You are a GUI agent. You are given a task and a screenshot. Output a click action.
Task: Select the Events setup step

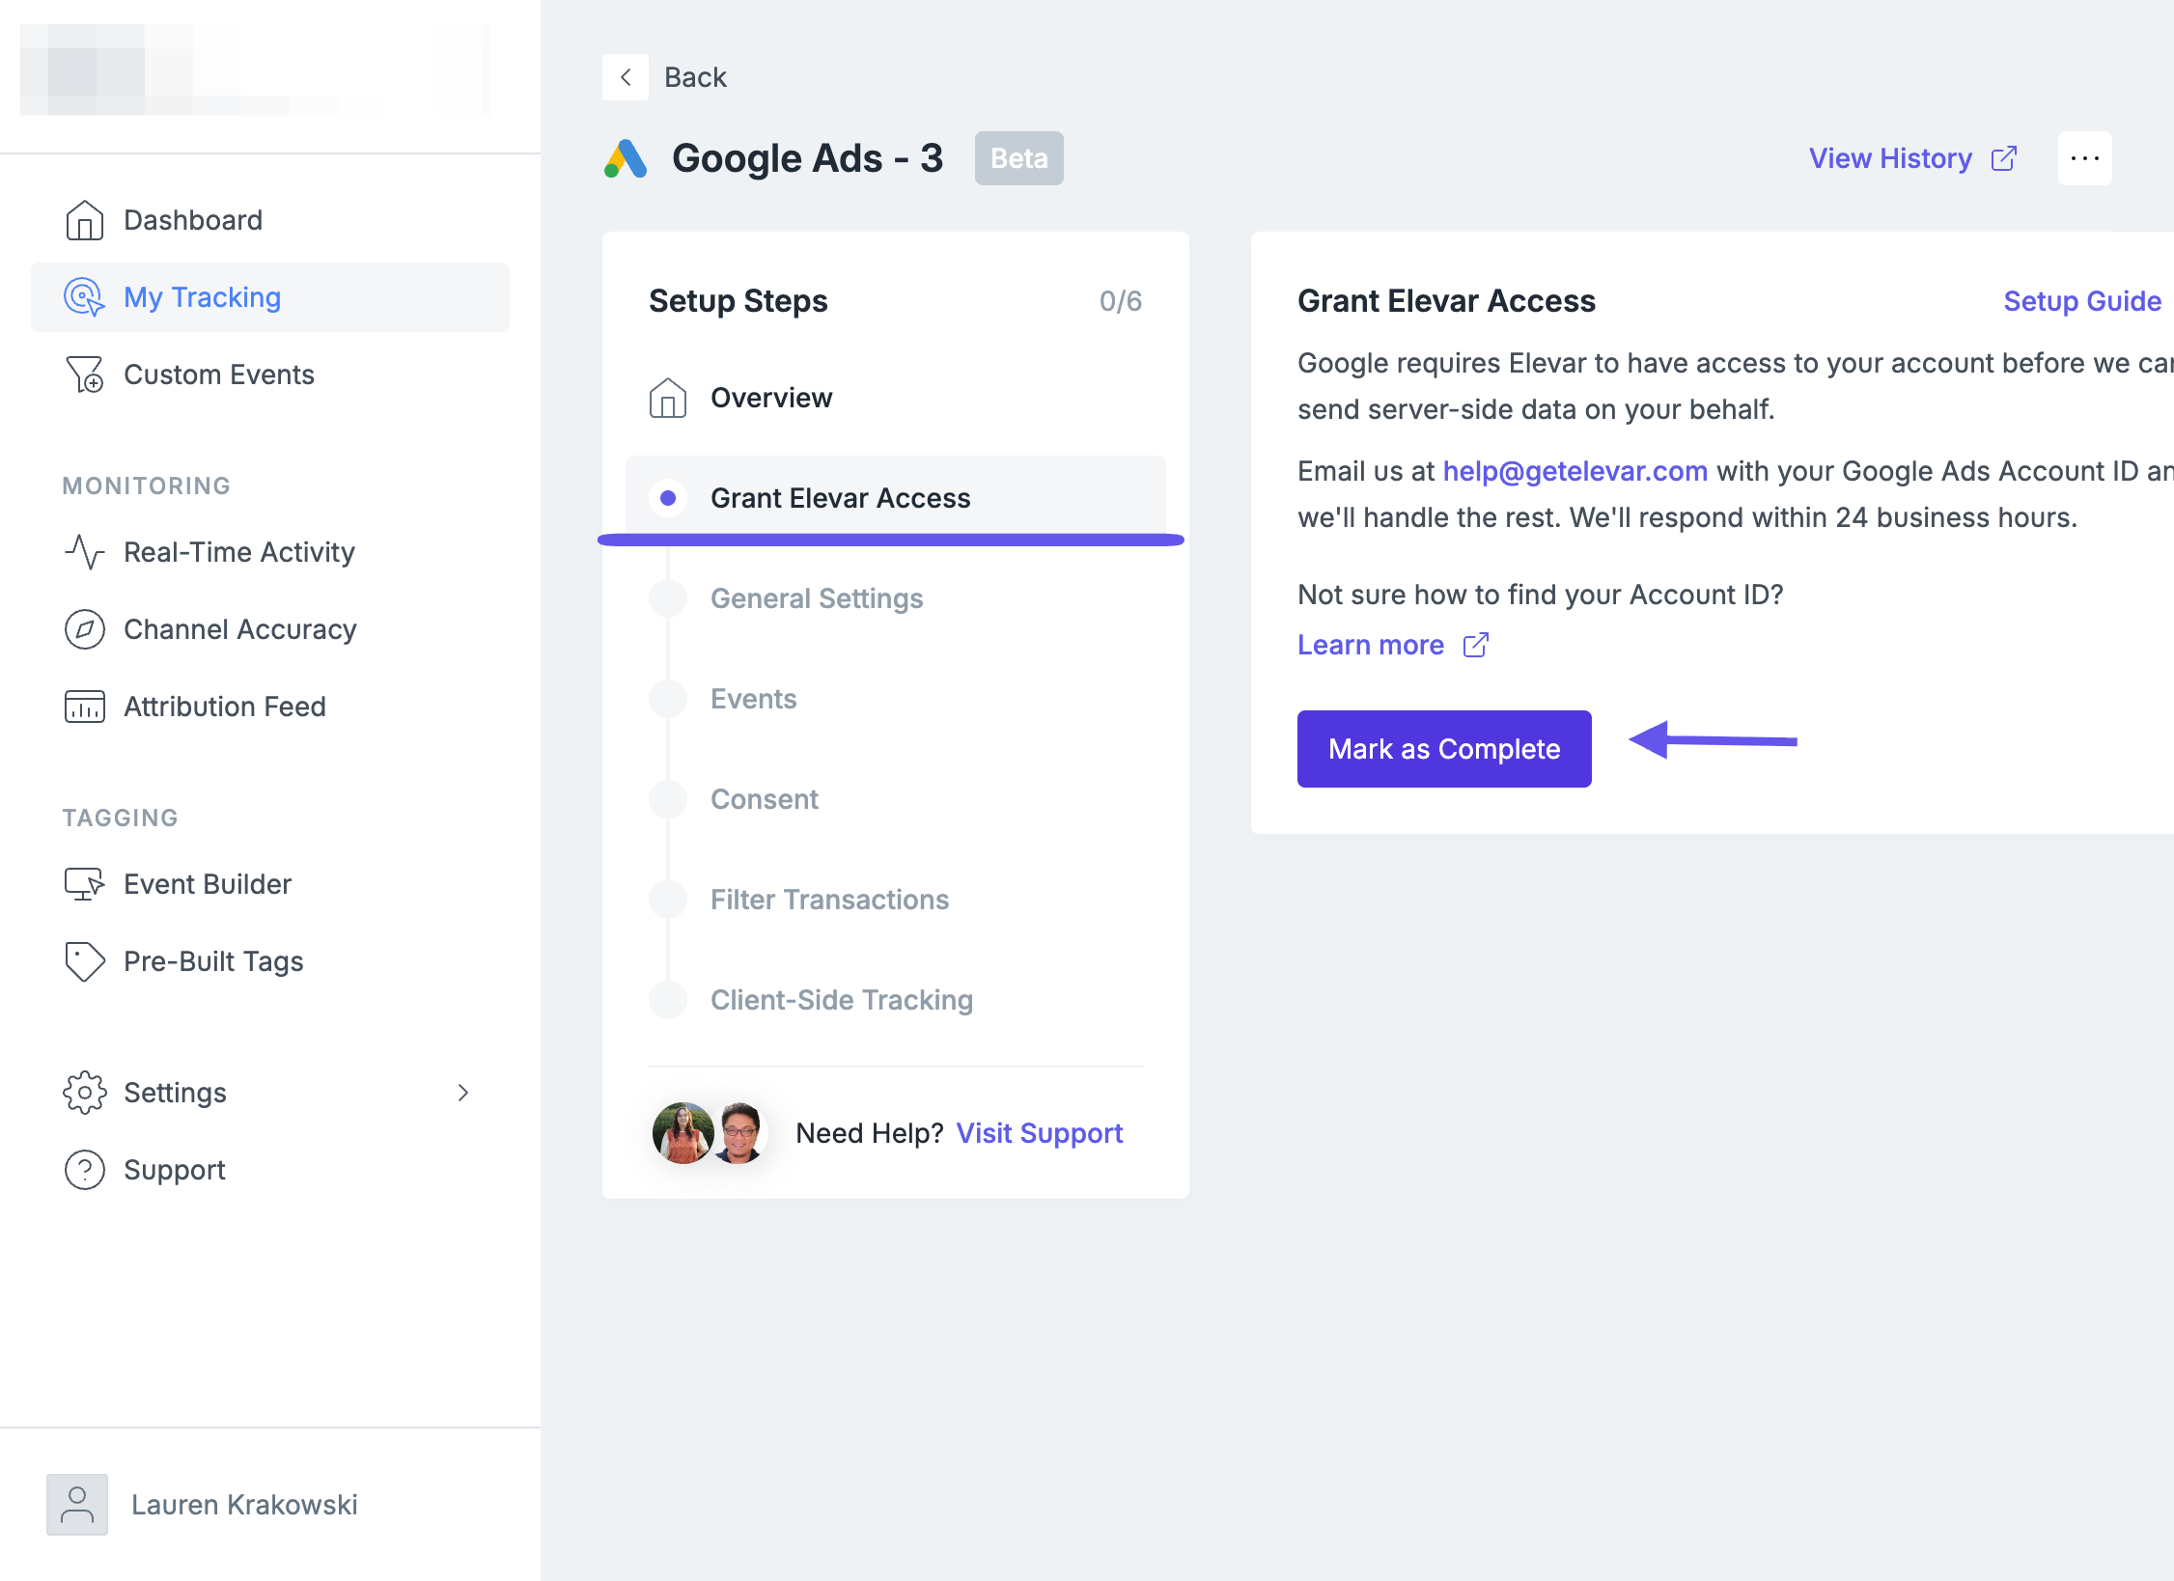coord(896,699)
